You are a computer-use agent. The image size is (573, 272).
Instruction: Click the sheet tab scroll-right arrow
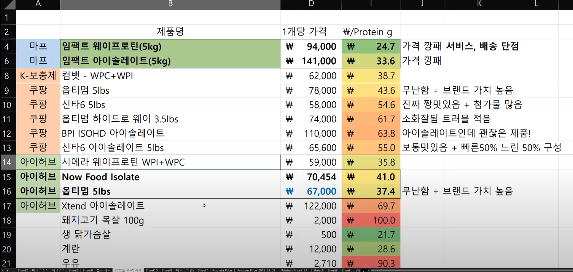tap(7, 270)
